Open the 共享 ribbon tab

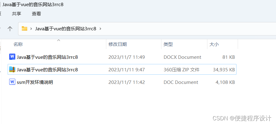click(x=17, y=14)
